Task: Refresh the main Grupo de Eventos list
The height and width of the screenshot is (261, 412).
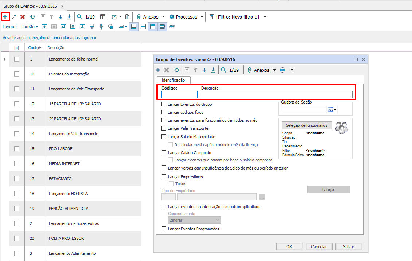Action: click(x=32, y=17)
